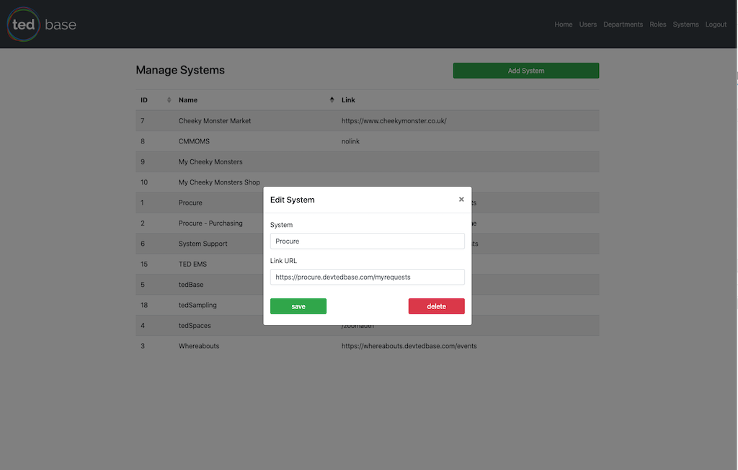This screenshot has height=470, width=738.
Task: Close the Edit System dialog
Action: pyautogui.click(x=461, y=200)
